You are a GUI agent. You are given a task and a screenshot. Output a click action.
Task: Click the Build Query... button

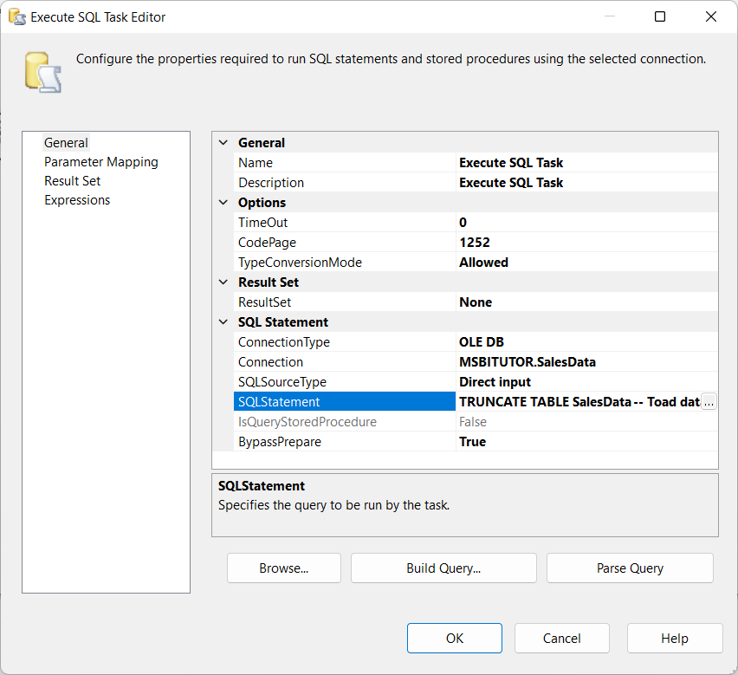click(443, 568)
